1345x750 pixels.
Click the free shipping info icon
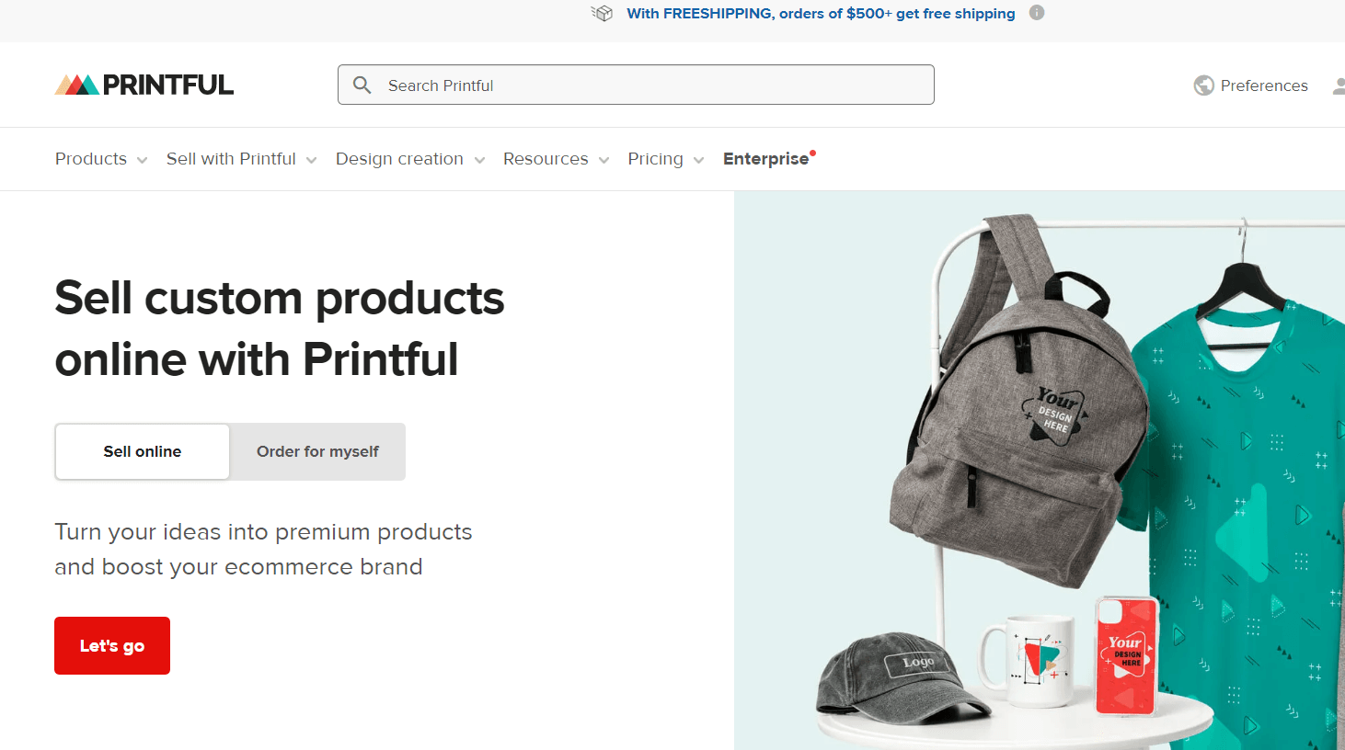[x=1037, y=13]
